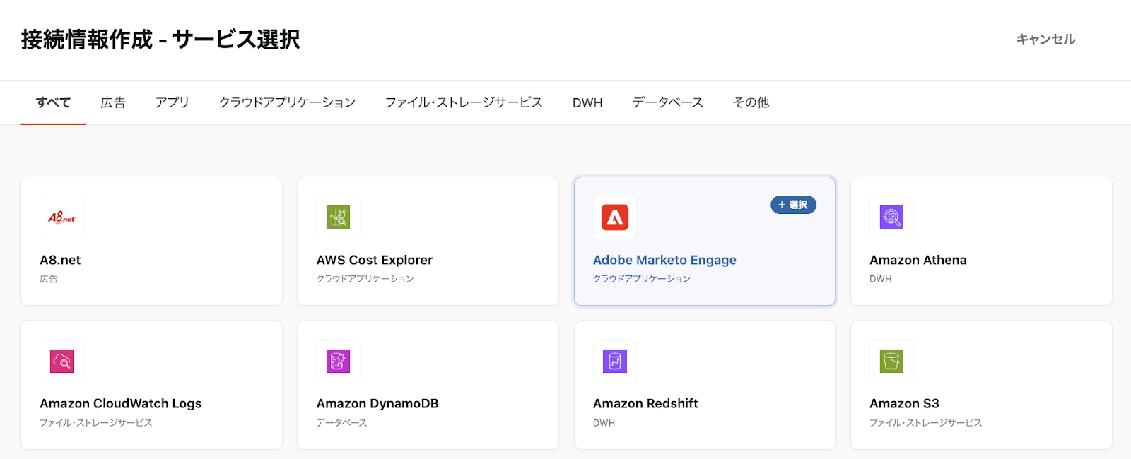The height and width of the screenshot is (459, 1131).
Task: Choose the Amazon Redshift title
Action: pos(645,403)
